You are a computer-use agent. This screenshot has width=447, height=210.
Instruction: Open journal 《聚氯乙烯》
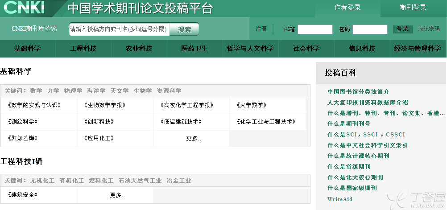coord(23,139)
